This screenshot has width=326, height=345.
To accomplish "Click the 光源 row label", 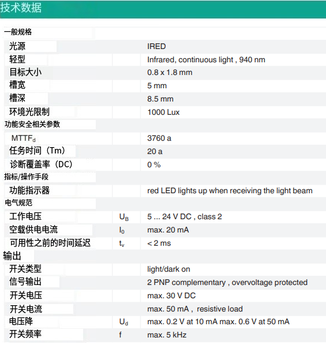I will click(17, 46).
